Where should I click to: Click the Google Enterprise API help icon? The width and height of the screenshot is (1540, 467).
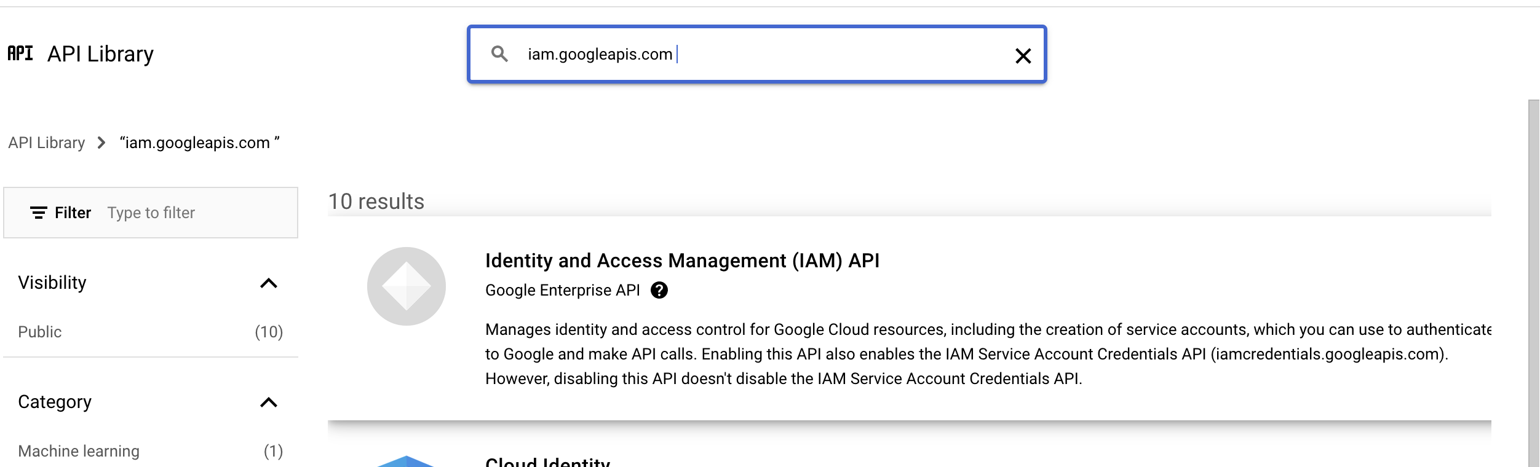[659, 290]
